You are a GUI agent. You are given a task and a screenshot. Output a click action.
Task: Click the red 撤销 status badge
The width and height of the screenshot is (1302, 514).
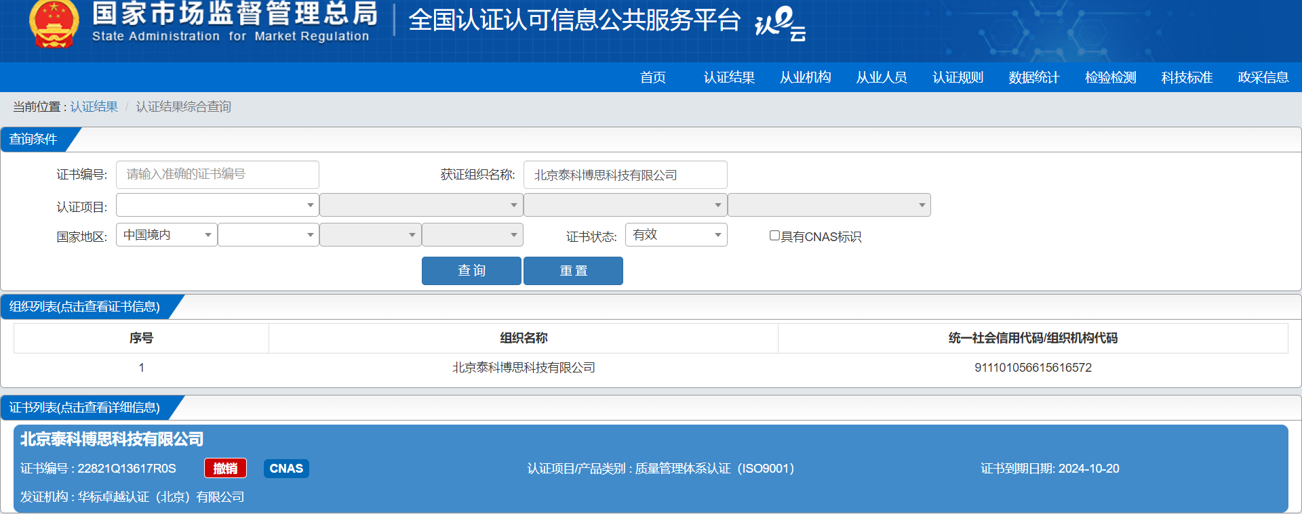[225, 468]
